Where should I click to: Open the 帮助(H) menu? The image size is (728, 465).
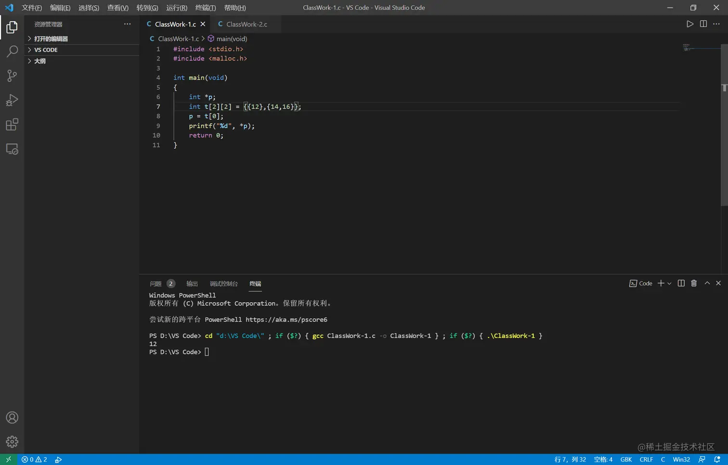(x=235, y=8)
